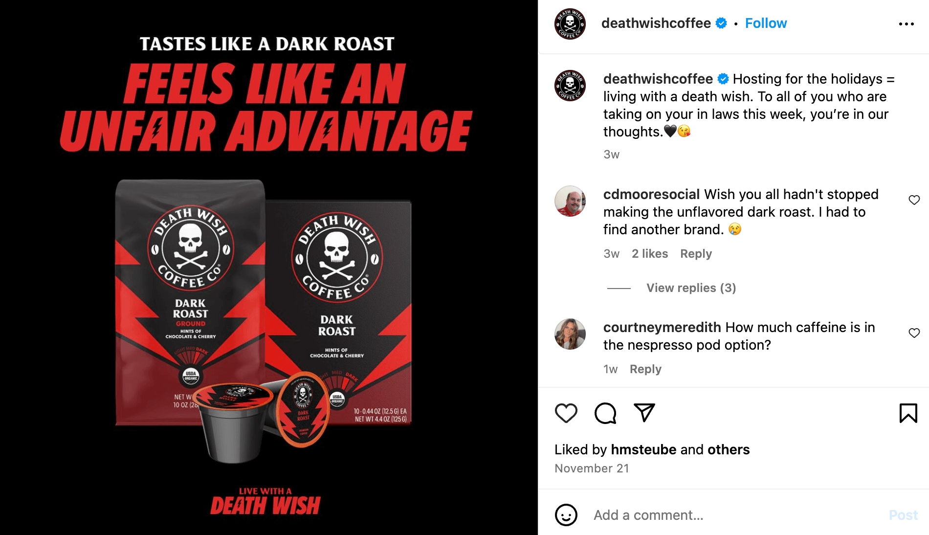Open hmsteube's profile from likes
The width and height of the screenshot is (929, 535).
click(643, 449)
